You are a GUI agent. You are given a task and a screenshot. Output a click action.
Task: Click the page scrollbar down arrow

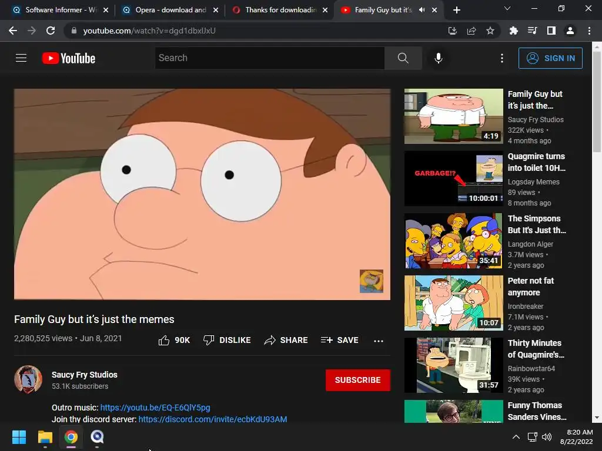pyautogui.click(x=597, y=418)
